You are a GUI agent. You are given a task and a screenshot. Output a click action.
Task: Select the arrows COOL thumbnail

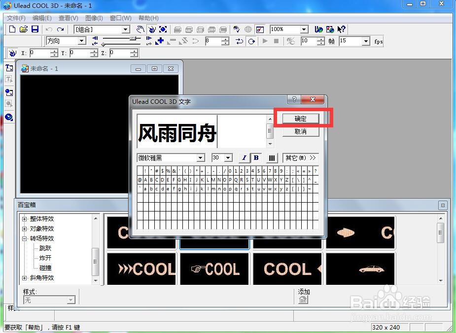coord(141,269)
